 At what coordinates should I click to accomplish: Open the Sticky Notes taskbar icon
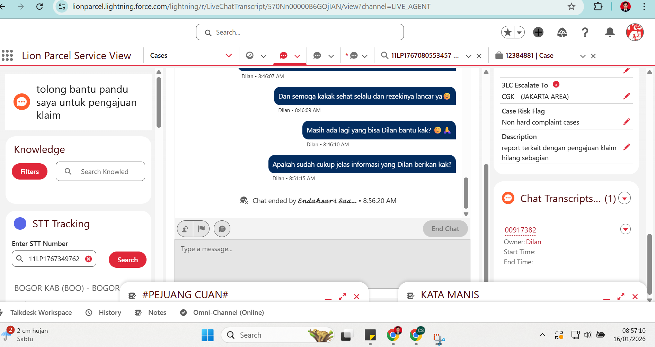(x=370, y=335)
